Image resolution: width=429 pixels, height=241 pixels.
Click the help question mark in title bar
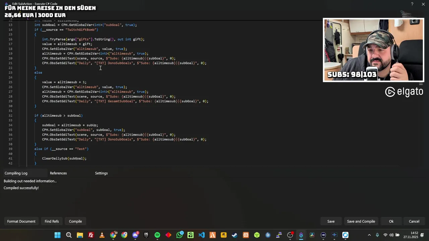click(x=412, y=4)
